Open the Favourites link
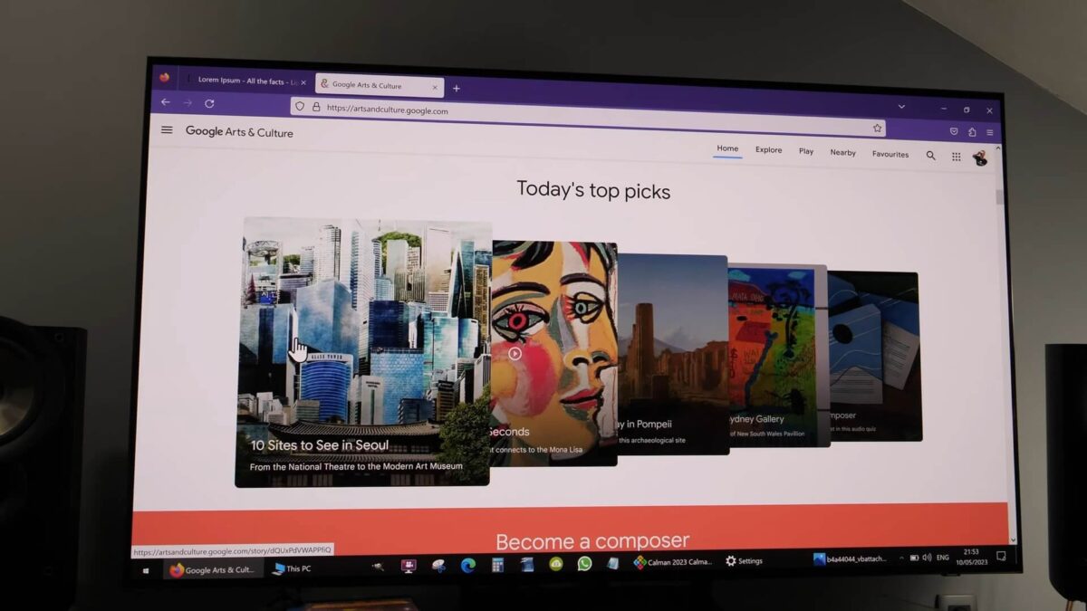Image resolution: width=1087 pixels, height=611 pixels. (890, 155)
